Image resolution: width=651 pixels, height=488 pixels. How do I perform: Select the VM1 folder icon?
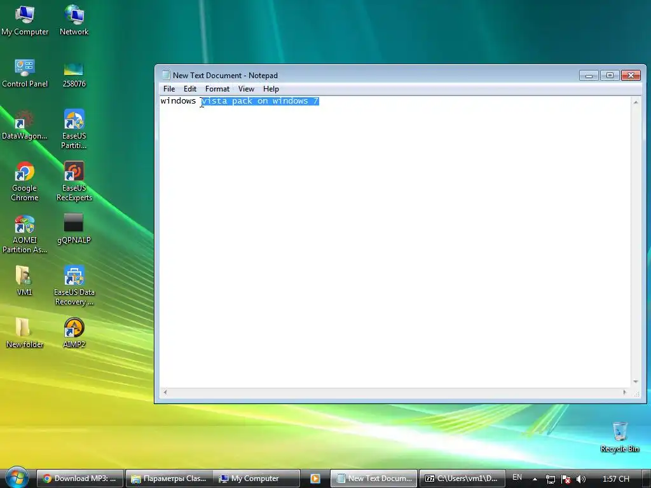(25, 281)
